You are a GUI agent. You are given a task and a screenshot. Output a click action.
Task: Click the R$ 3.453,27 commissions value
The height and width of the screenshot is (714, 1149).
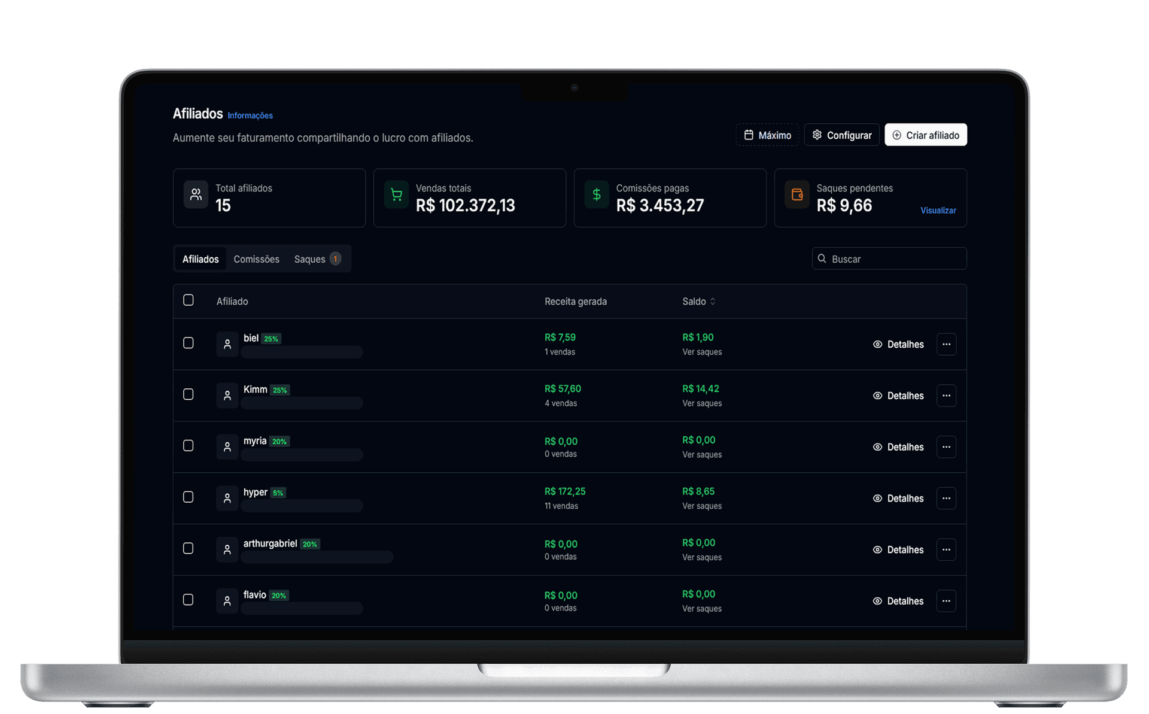pyautogui.click(x=660, y=206)
